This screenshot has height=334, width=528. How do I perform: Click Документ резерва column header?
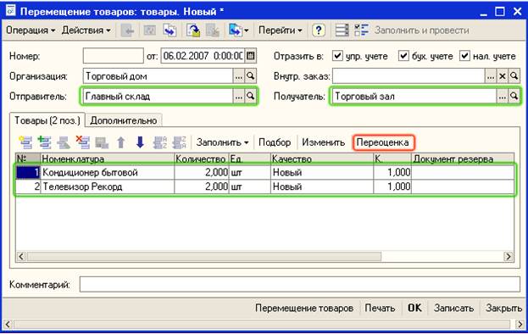[x=463, y=159]
